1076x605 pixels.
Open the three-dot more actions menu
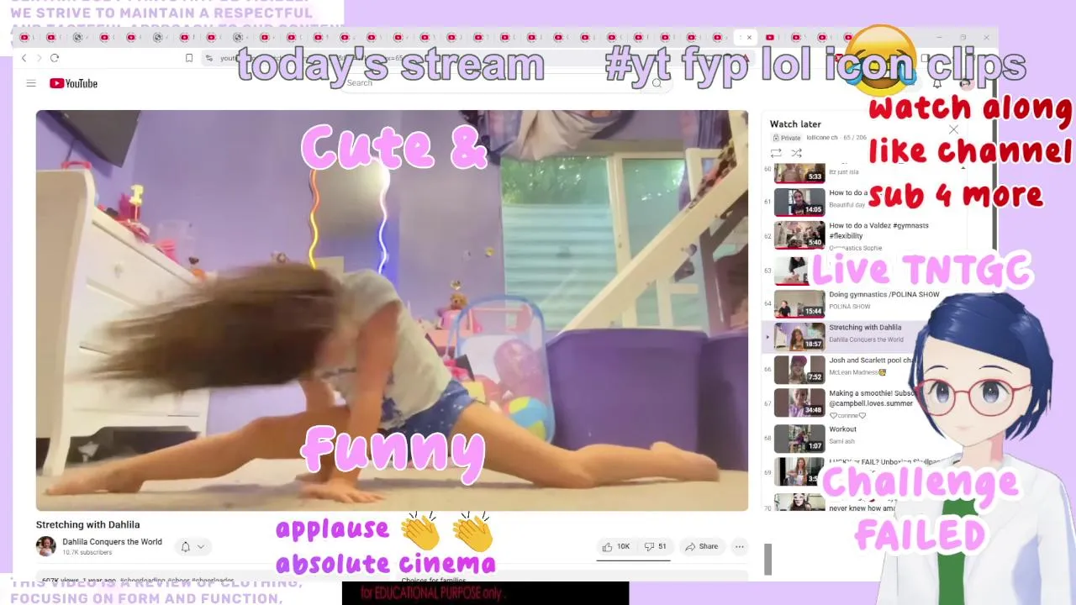[740, 547]
